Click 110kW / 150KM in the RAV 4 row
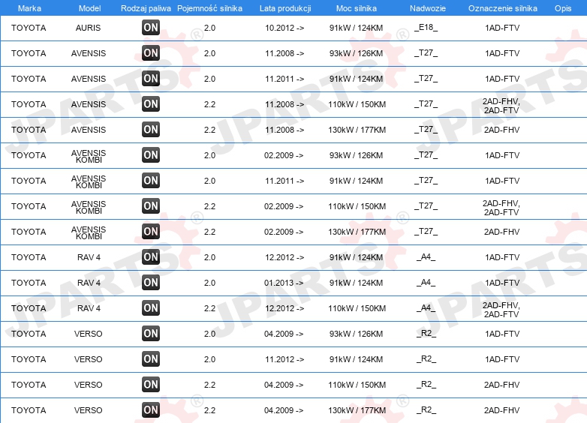 357,308
